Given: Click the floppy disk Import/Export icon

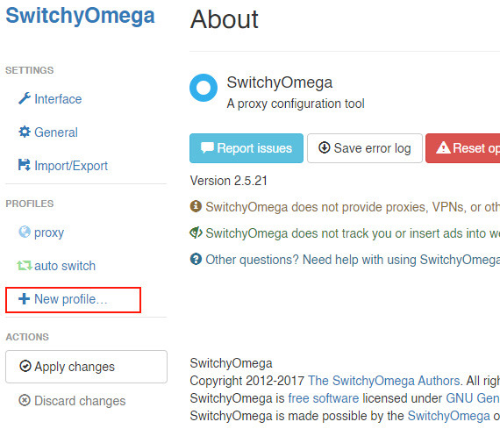Looking at the screenshot, I should coord(25,165).
